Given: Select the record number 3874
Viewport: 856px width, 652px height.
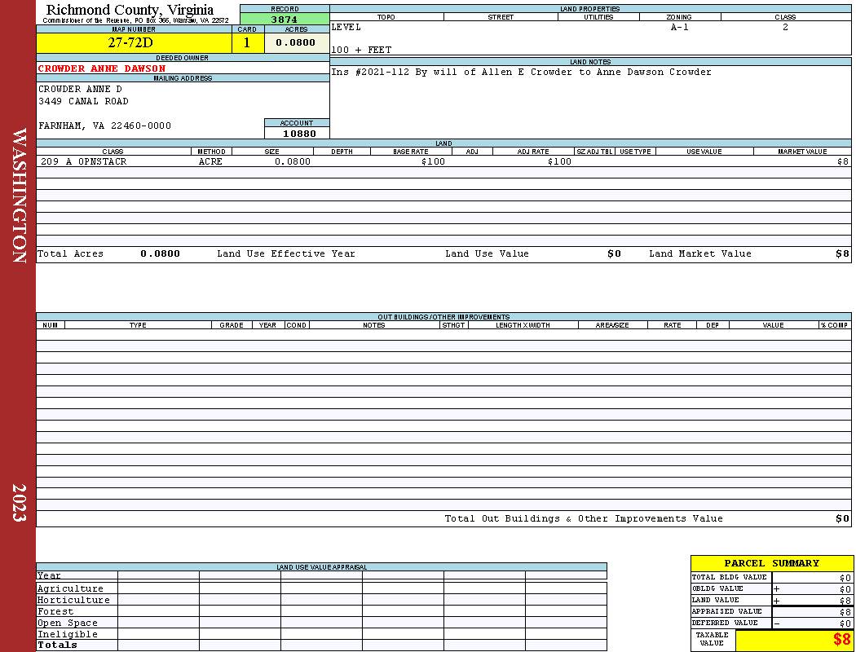Looking at the screenshot, I should pos(285,19).
